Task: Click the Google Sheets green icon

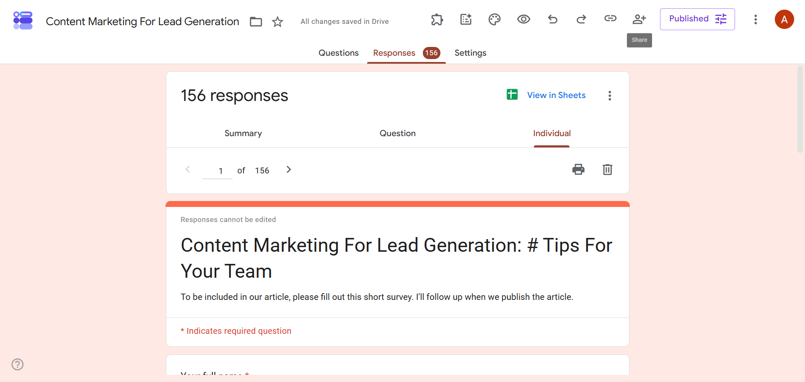Action: [512, 94]
